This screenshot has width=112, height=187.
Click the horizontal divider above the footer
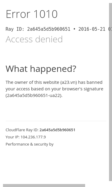click(x=56, y=121)
